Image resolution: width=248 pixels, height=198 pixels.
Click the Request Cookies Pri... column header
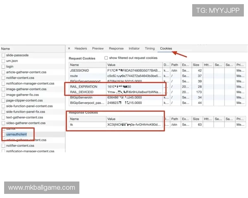(241, 65)
